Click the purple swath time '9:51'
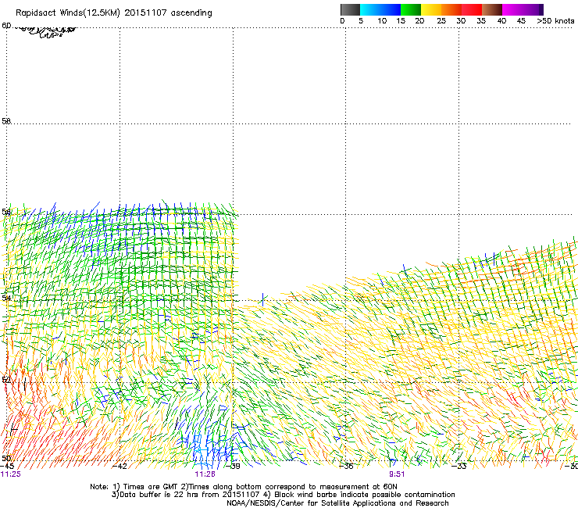Viewport: 578px width, 508px height. (x=397, y=474)
